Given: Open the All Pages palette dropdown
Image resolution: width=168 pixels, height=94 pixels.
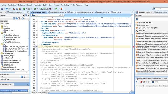Looking at the screenshot, I should [x=152, y=16].
